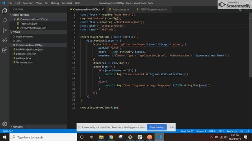The image size is (252, 141).
Task: Click Ln 4, Col 31 cursor position
Action: 187,131
